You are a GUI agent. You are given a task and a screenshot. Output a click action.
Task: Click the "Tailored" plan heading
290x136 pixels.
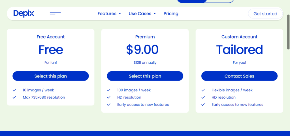click(x=239, y=50)
